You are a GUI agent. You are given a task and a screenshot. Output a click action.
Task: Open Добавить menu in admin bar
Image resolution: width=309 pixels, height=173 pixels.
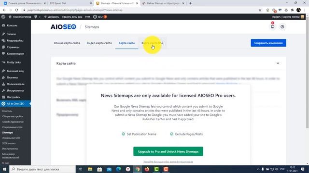click(52, 17)
